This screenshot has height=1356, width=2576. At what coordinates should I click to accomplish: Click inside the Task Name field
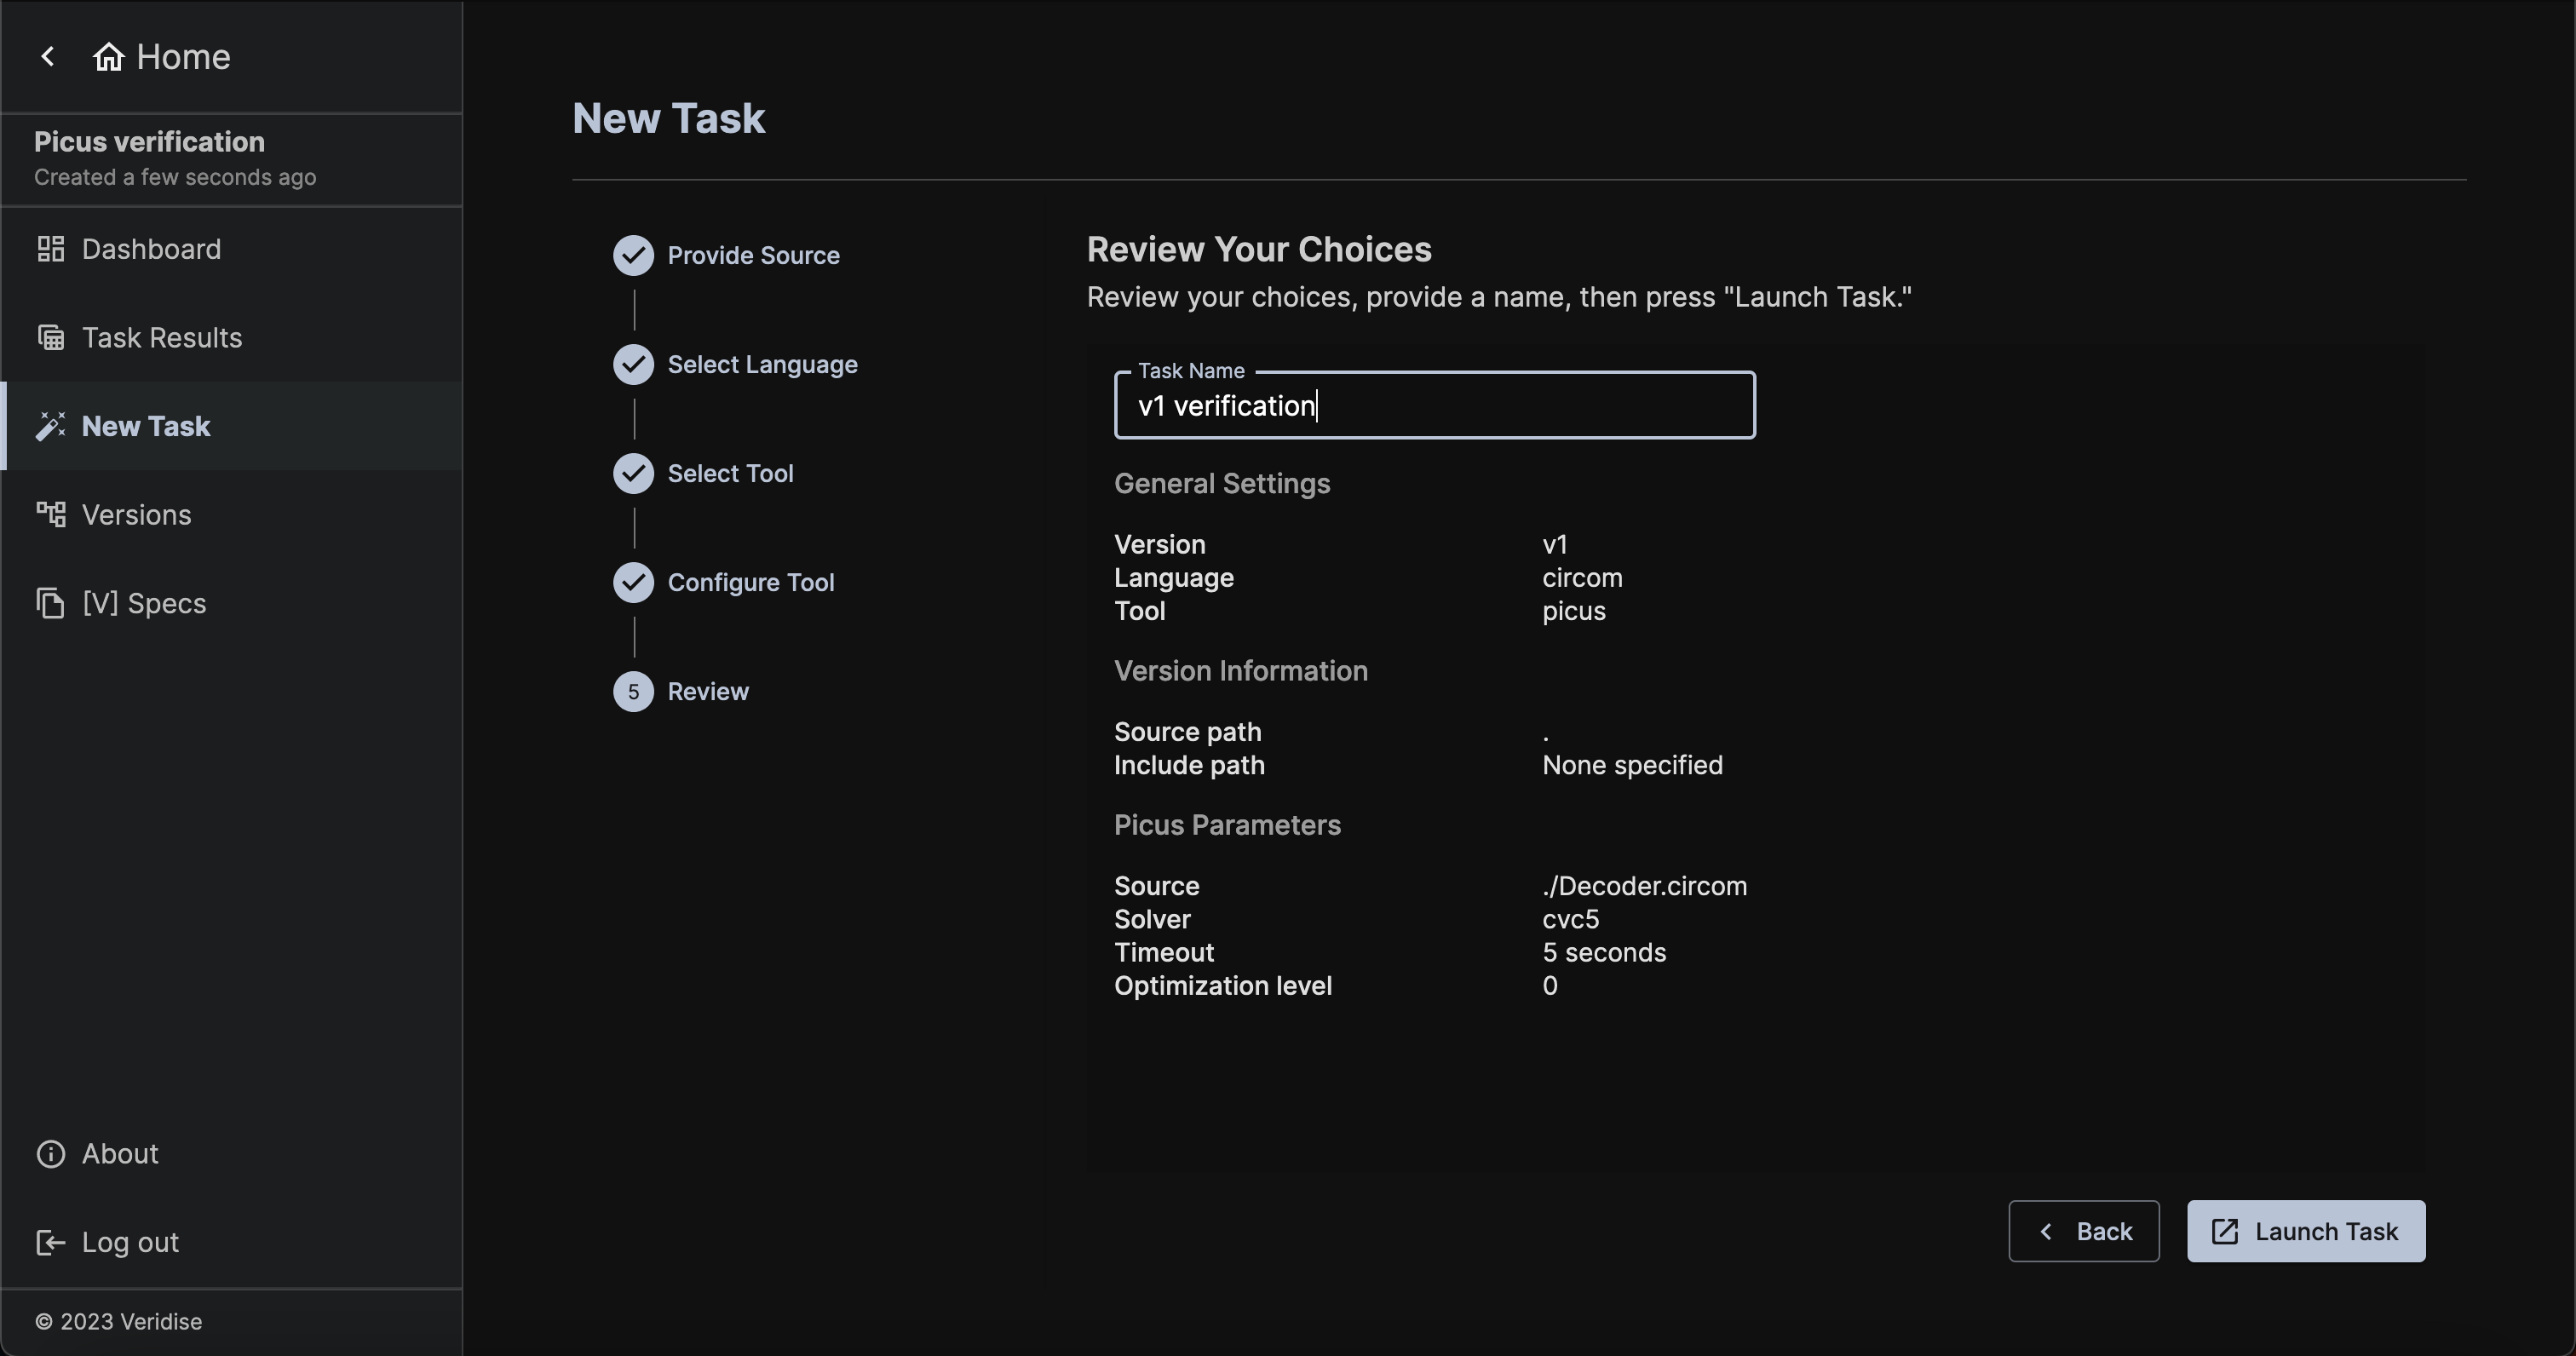[1434, 405]
